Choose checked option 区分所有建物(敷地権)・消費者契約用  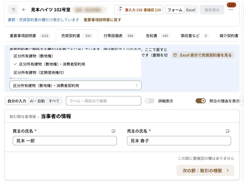(x=76, y=64)
